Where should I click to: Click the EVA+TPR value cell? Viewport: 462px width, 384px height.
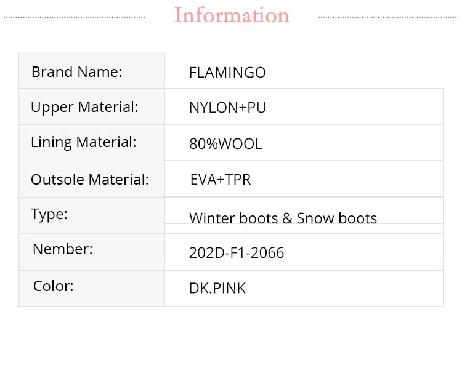point(304,179)
